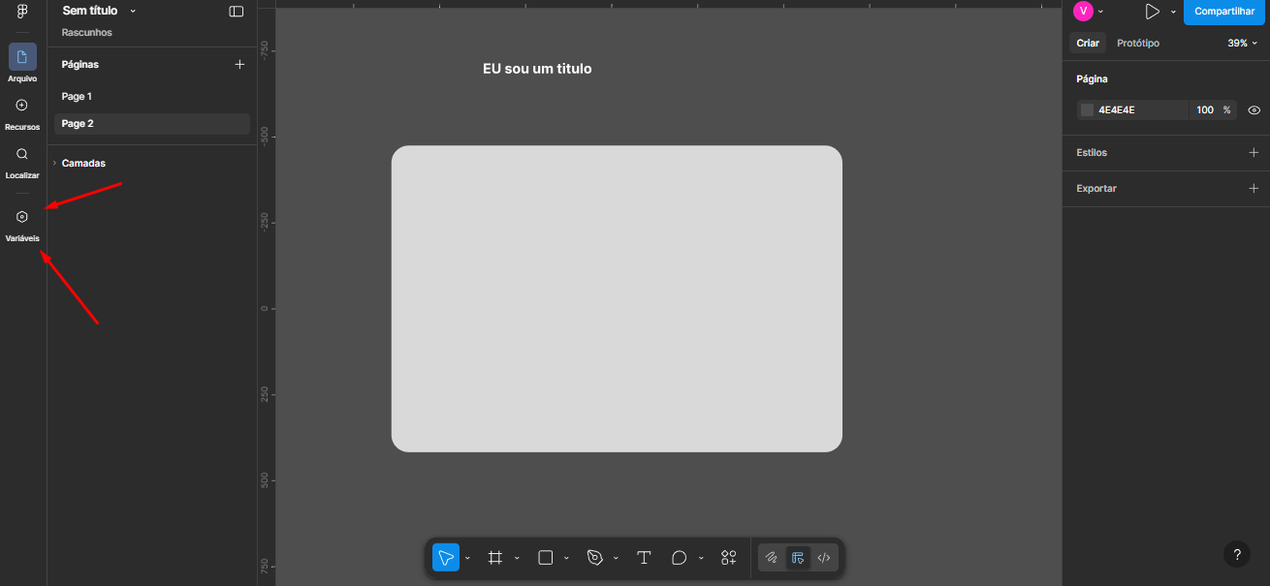Toggle the left sidebar panel layout icon
The width and height of the screenshot is (1270, 586).
pyautogui.click(x=237, y=12)
